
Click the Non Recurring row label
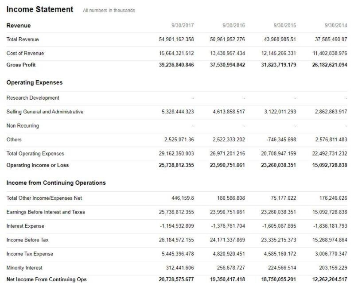pos(23,125)
